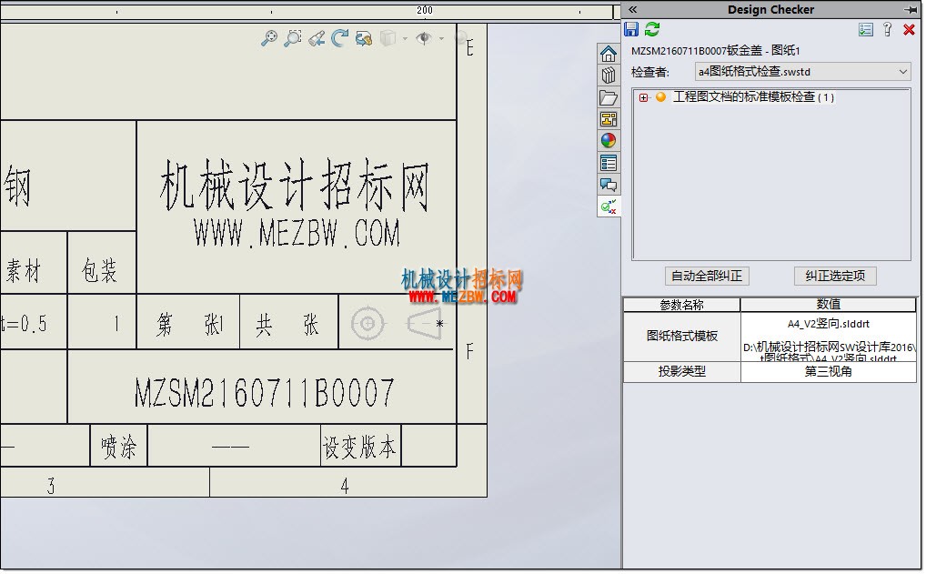Click the 设变版本 cell in title block
The width and height of the screenshot is (926, 574).
(359, 447)
